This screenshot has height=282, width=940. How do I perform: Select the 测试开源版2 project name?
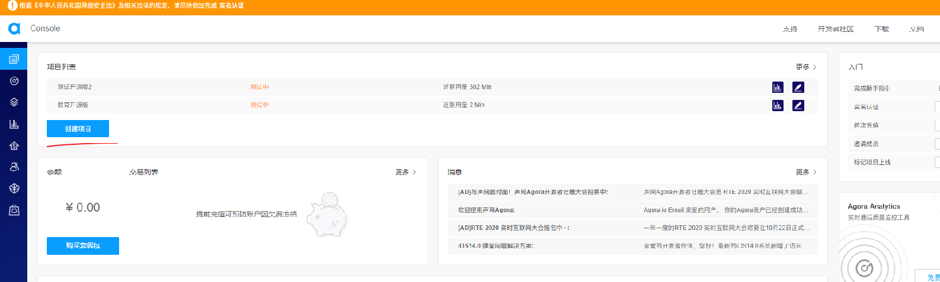(75, 87)
